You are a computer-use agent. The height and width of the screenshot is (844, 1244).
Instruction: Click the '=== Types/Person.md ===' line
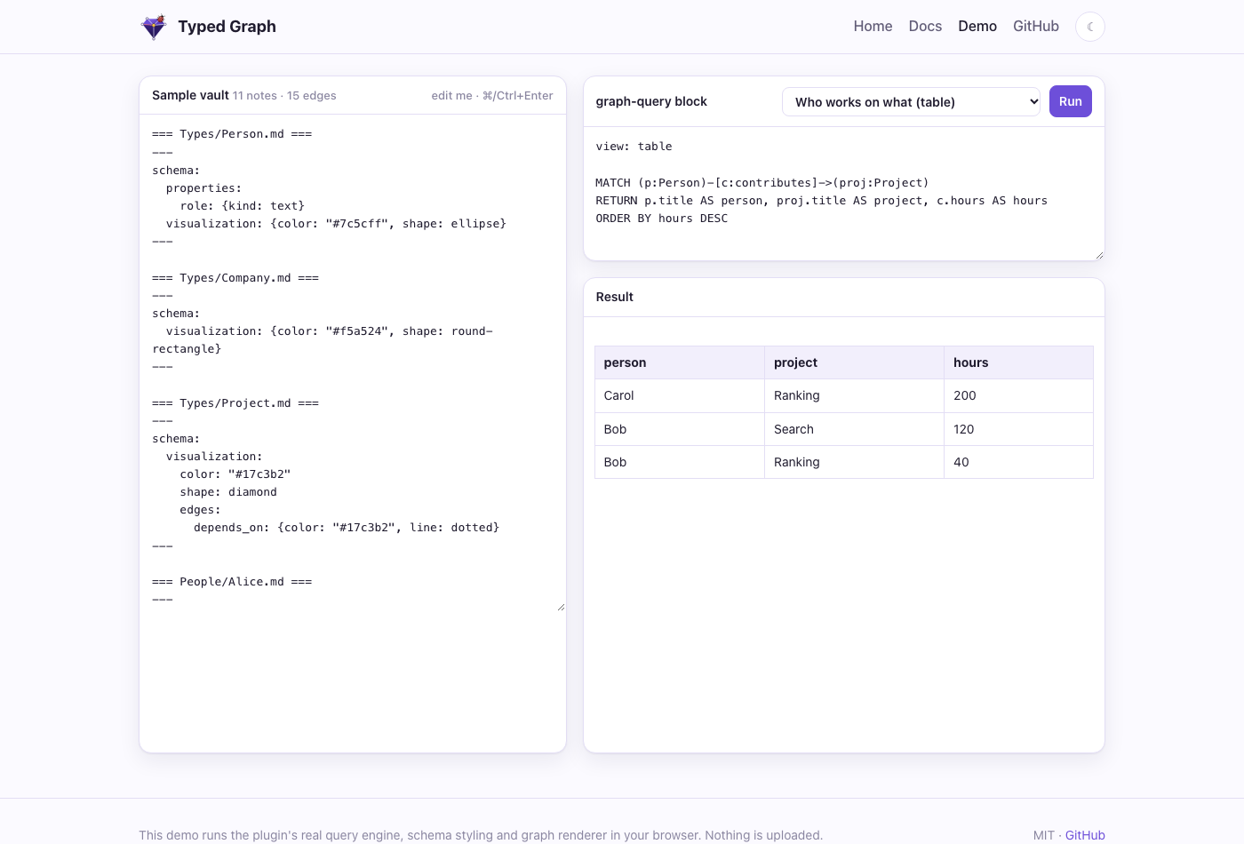pos(232,134)
